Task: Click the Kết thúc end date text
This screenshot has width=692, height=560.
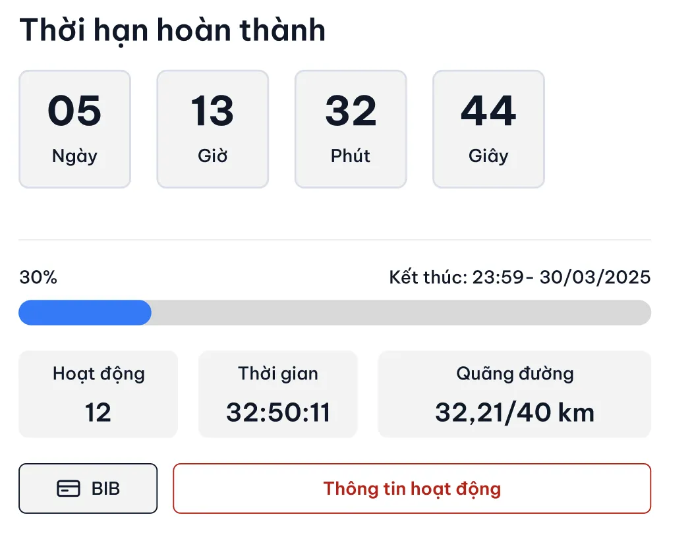Action: pyautogui.click(x=520, y=277)
